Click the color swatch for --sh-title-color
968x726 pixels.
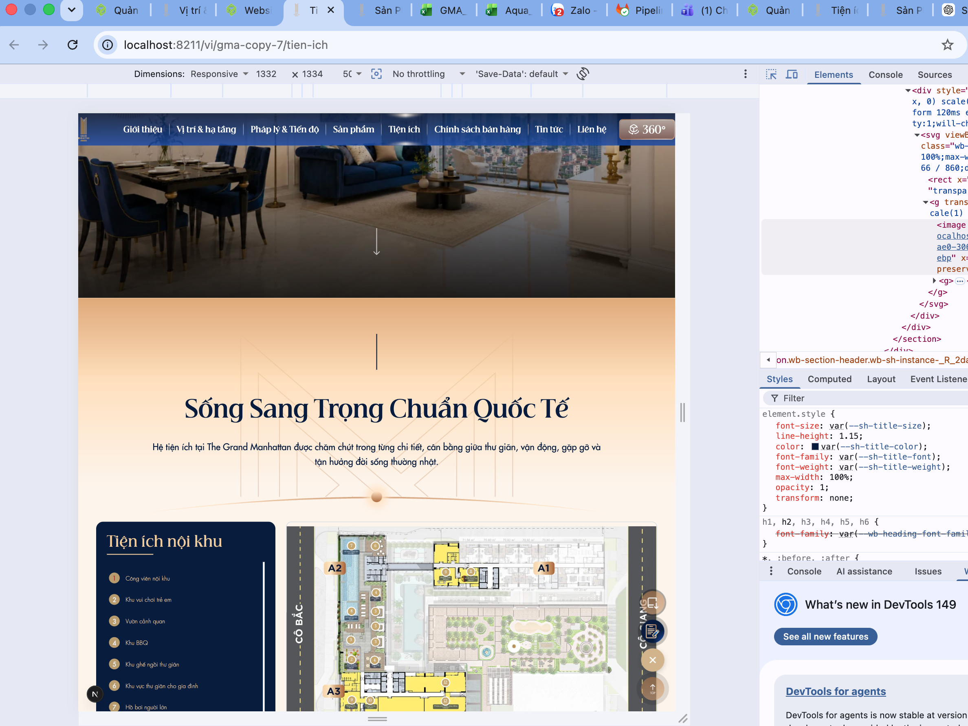click(815, 447)
